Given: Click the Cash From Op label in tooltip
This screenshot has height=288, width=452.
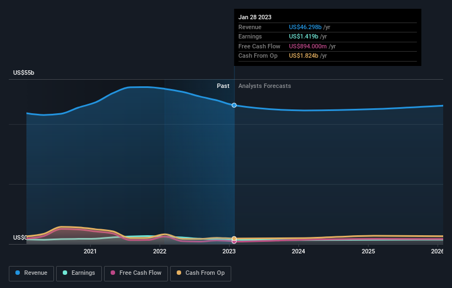Looking at the screenshot, I should pos(258,56).
